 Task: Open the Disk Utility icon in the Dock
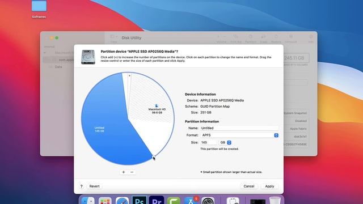[x=233, y=201]
